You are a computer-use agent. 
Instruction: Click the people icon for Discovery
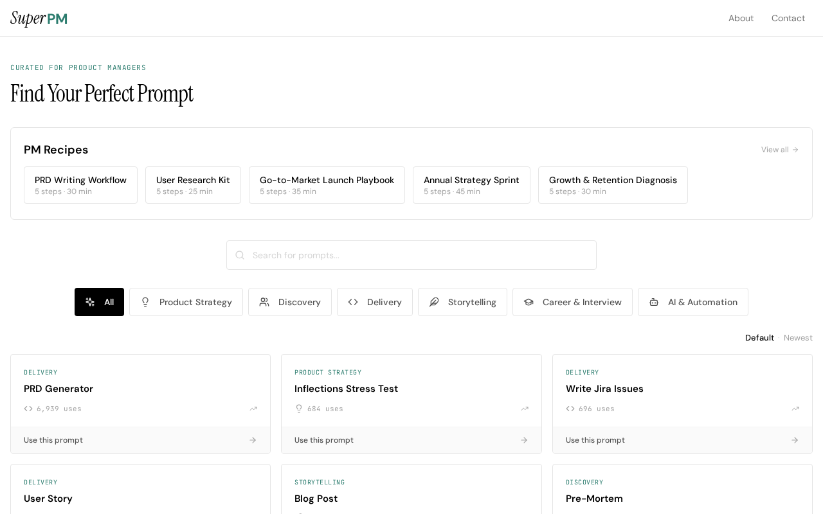[264, 302]
